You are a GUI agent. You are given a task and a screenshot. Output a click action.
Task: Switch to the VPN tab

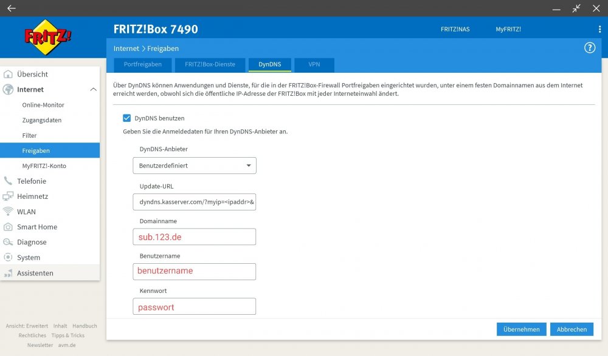pos(314,65)
